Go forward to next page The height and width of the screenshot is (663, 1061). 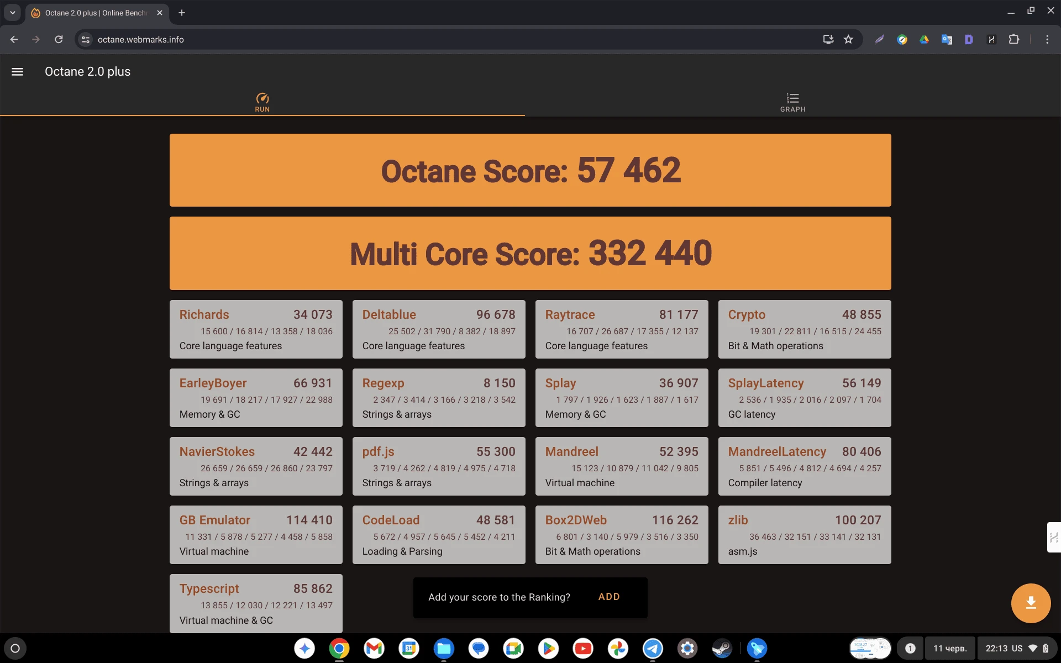(36, 39)
